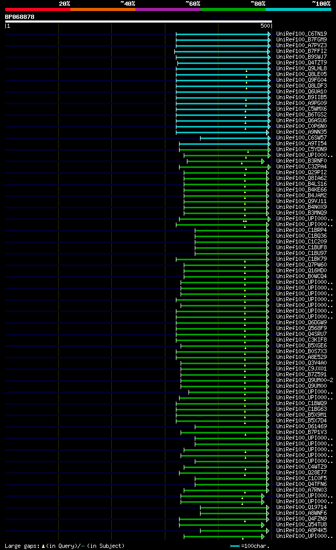Select the UniRef100_C5YDN9 label
The width and height of the screenshot is (336, 550).
pyautogui.click(x=301, y=150)
